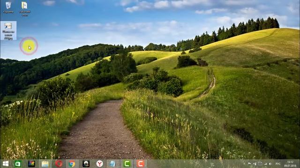Screen dimensions: 300x168
Task: Open the green Camtasia icon in taskbar
Action: click(127, 164)
